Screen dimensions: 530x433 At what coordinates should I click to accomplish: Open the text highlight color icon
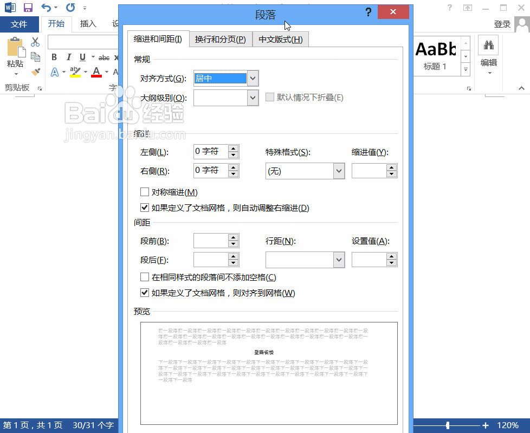tap(75, 72)
